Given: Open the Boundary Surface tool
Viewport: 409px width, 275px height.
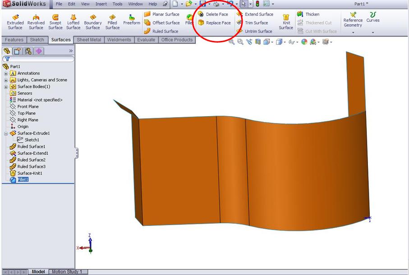Looking at the screenshot, I should tap(92, 22).
